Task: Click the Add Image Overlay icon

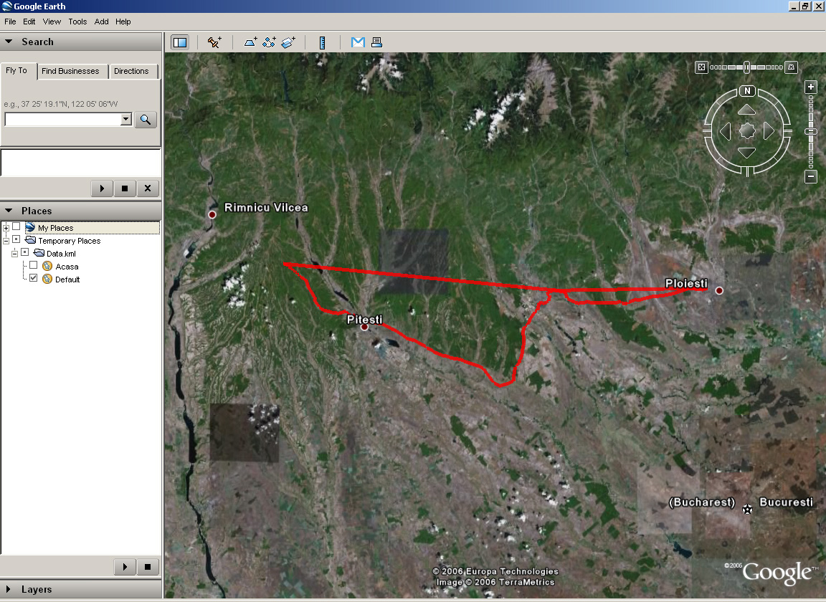Action: 288,42
